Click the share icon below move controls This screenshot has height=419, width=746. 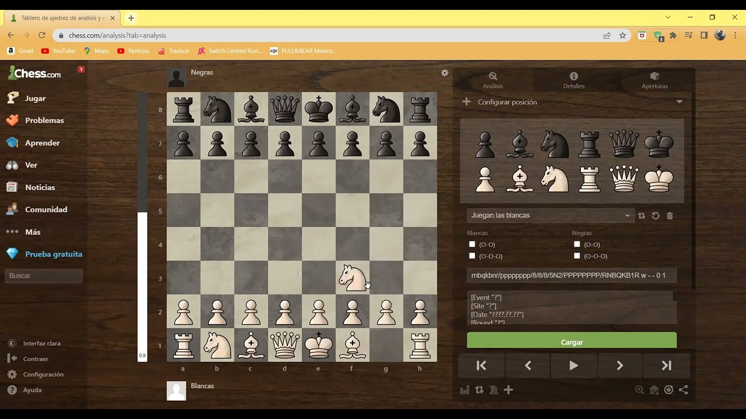pyautogui.click(x=683, y=390)
